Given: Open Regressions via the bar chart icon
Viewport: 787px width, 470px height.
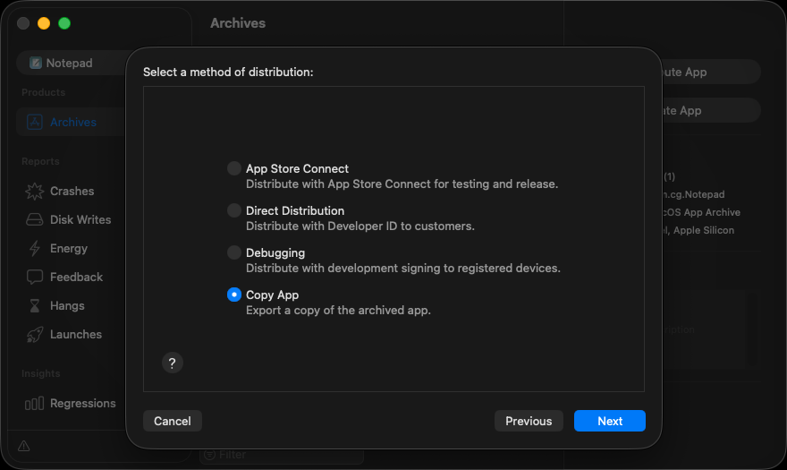Looking at the screenshot, I should pyautogui.click(x=35, y=403).
